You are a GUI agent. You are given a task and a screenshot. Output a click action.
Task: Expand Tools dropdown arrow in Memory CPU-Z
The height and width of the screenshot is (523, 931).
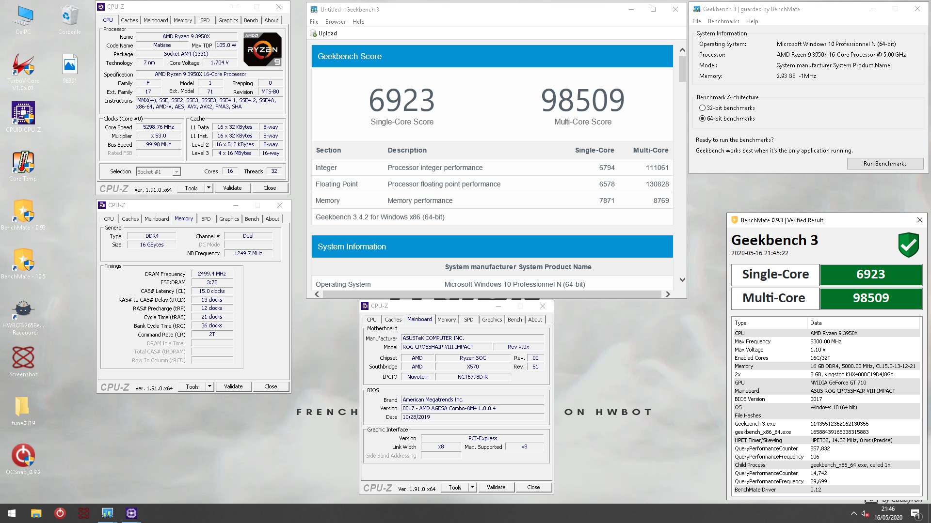click(x=210, y=386)
